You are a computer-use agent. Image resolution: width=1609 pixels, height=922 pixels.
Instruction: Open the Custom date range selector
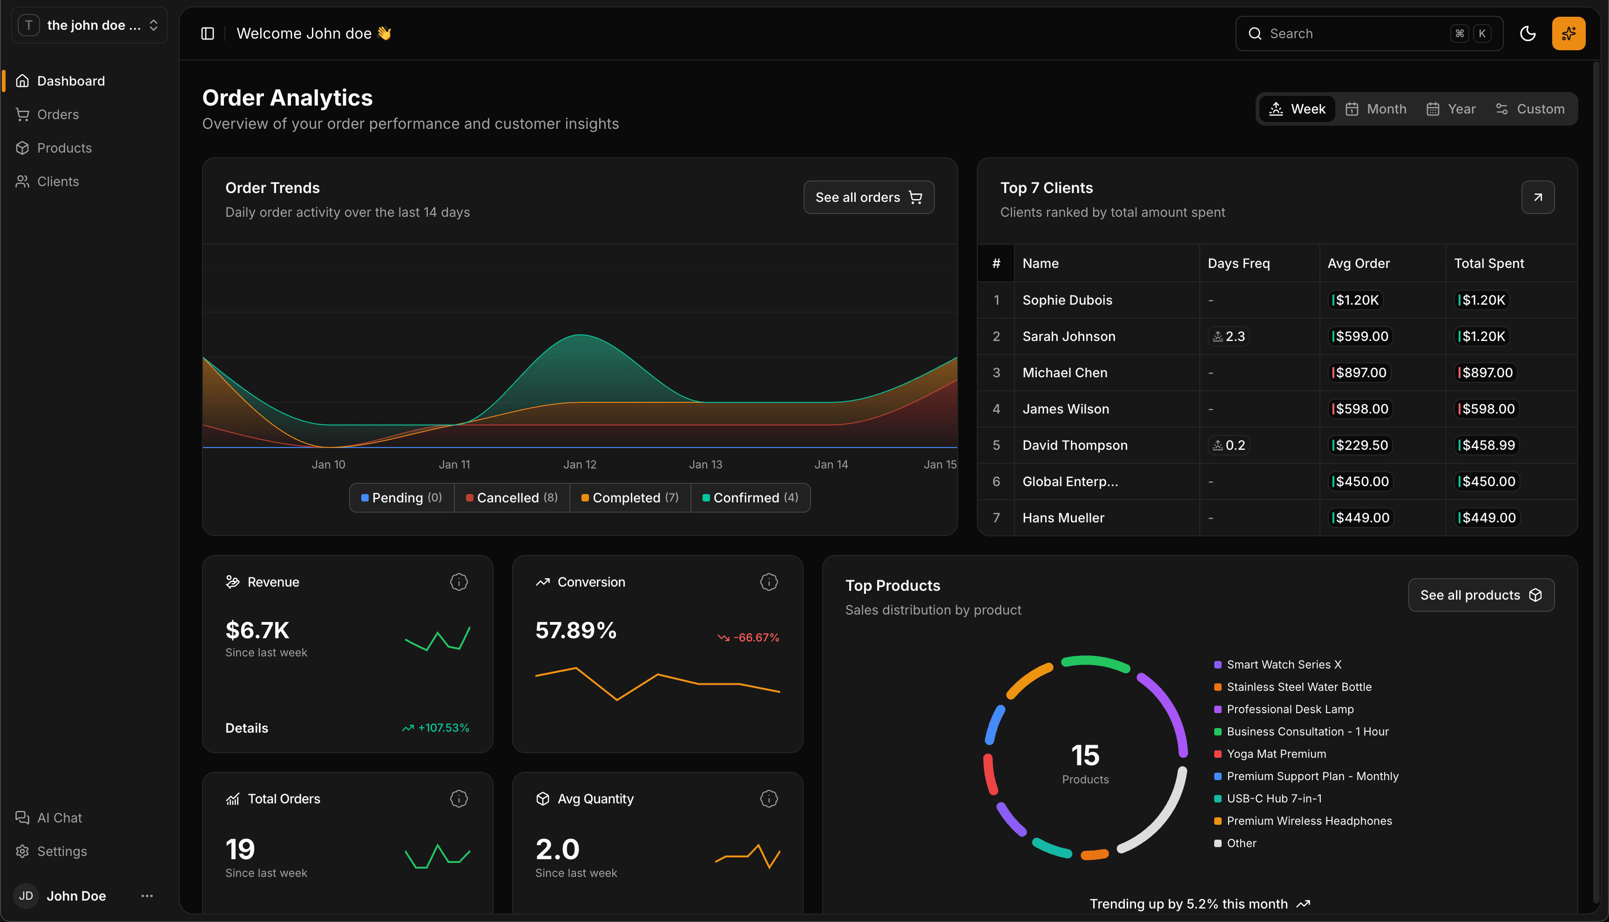(x=1530, y=108)
